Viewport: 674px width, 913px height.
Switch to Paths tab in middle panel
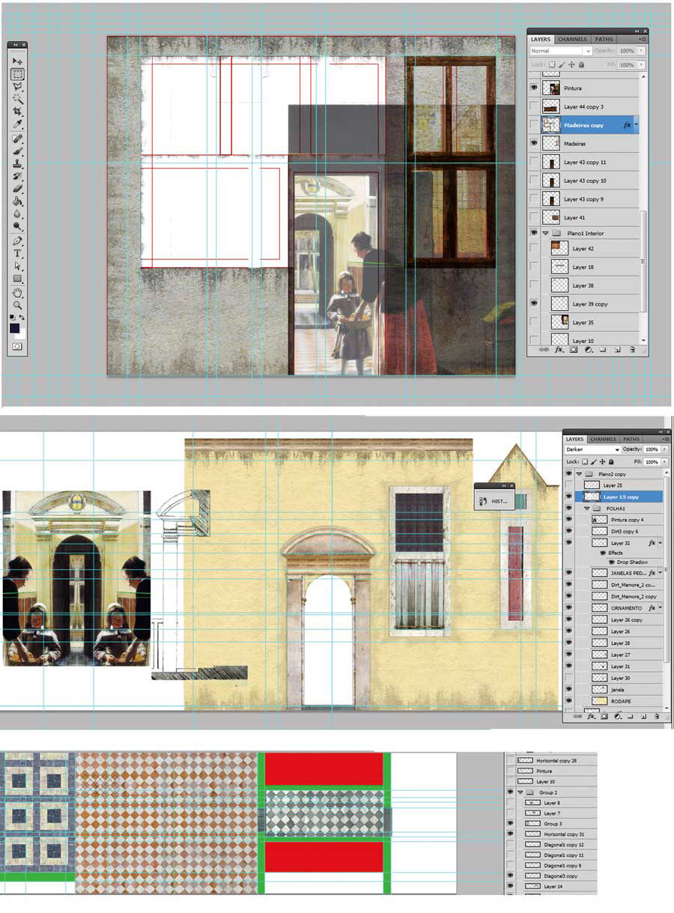pos(632,439)
